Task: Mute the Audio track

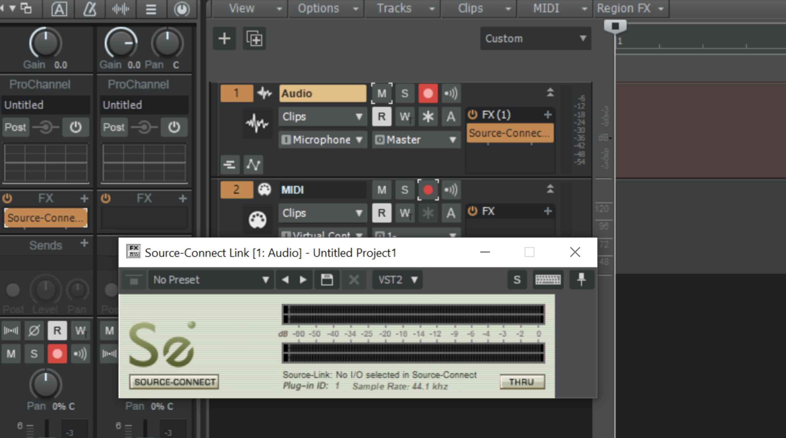Action: pos(382,93)
